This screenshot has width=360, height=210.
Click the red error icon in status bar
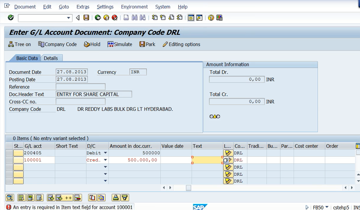tap(8, 207)
